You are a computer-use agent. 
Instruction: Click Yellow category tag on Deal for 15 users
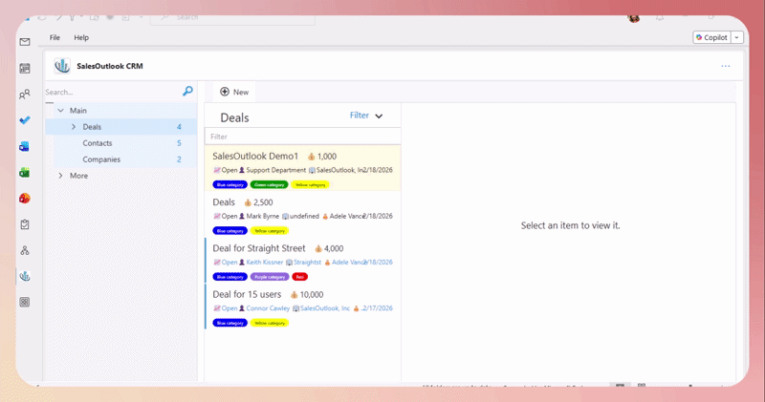pyautogui.click(x=270, y=323)
